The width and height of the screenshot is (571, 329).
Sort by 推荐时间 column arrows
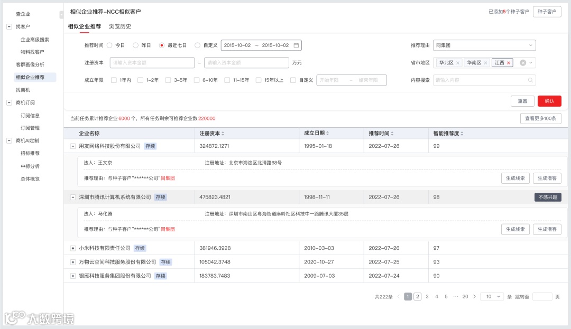392,134
